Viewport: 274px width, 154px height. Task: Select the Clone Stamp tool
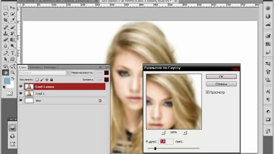click(6, 33)
